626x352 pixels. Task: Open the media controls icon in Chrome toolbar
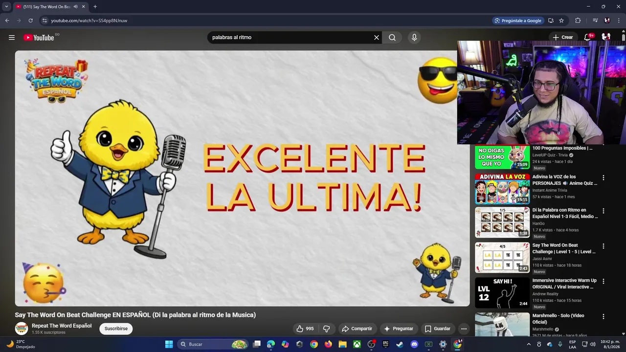coord(595,21)
